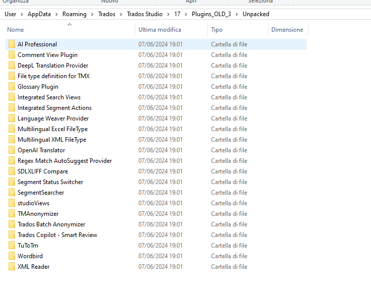Click the Trados Batch Anonymizer folder icon
The image size is (371, 296).
[12, 224]
